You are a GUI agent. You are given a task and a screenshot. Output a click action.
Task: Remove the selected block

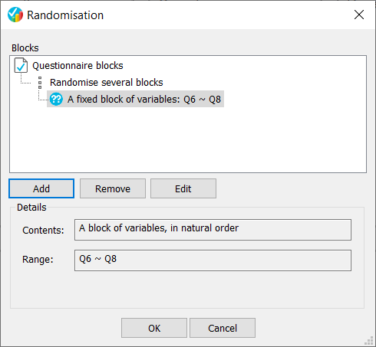pos(113,188)
